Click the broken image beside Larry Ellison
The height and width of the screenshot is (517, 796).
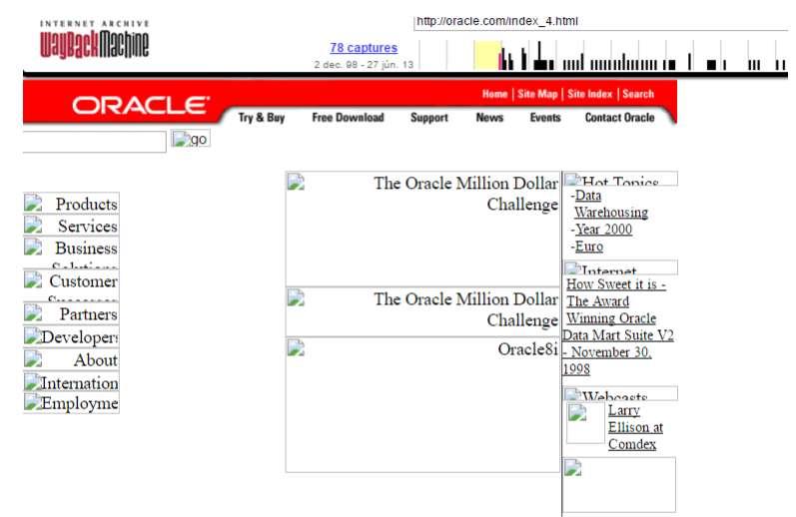pos(585,422)
